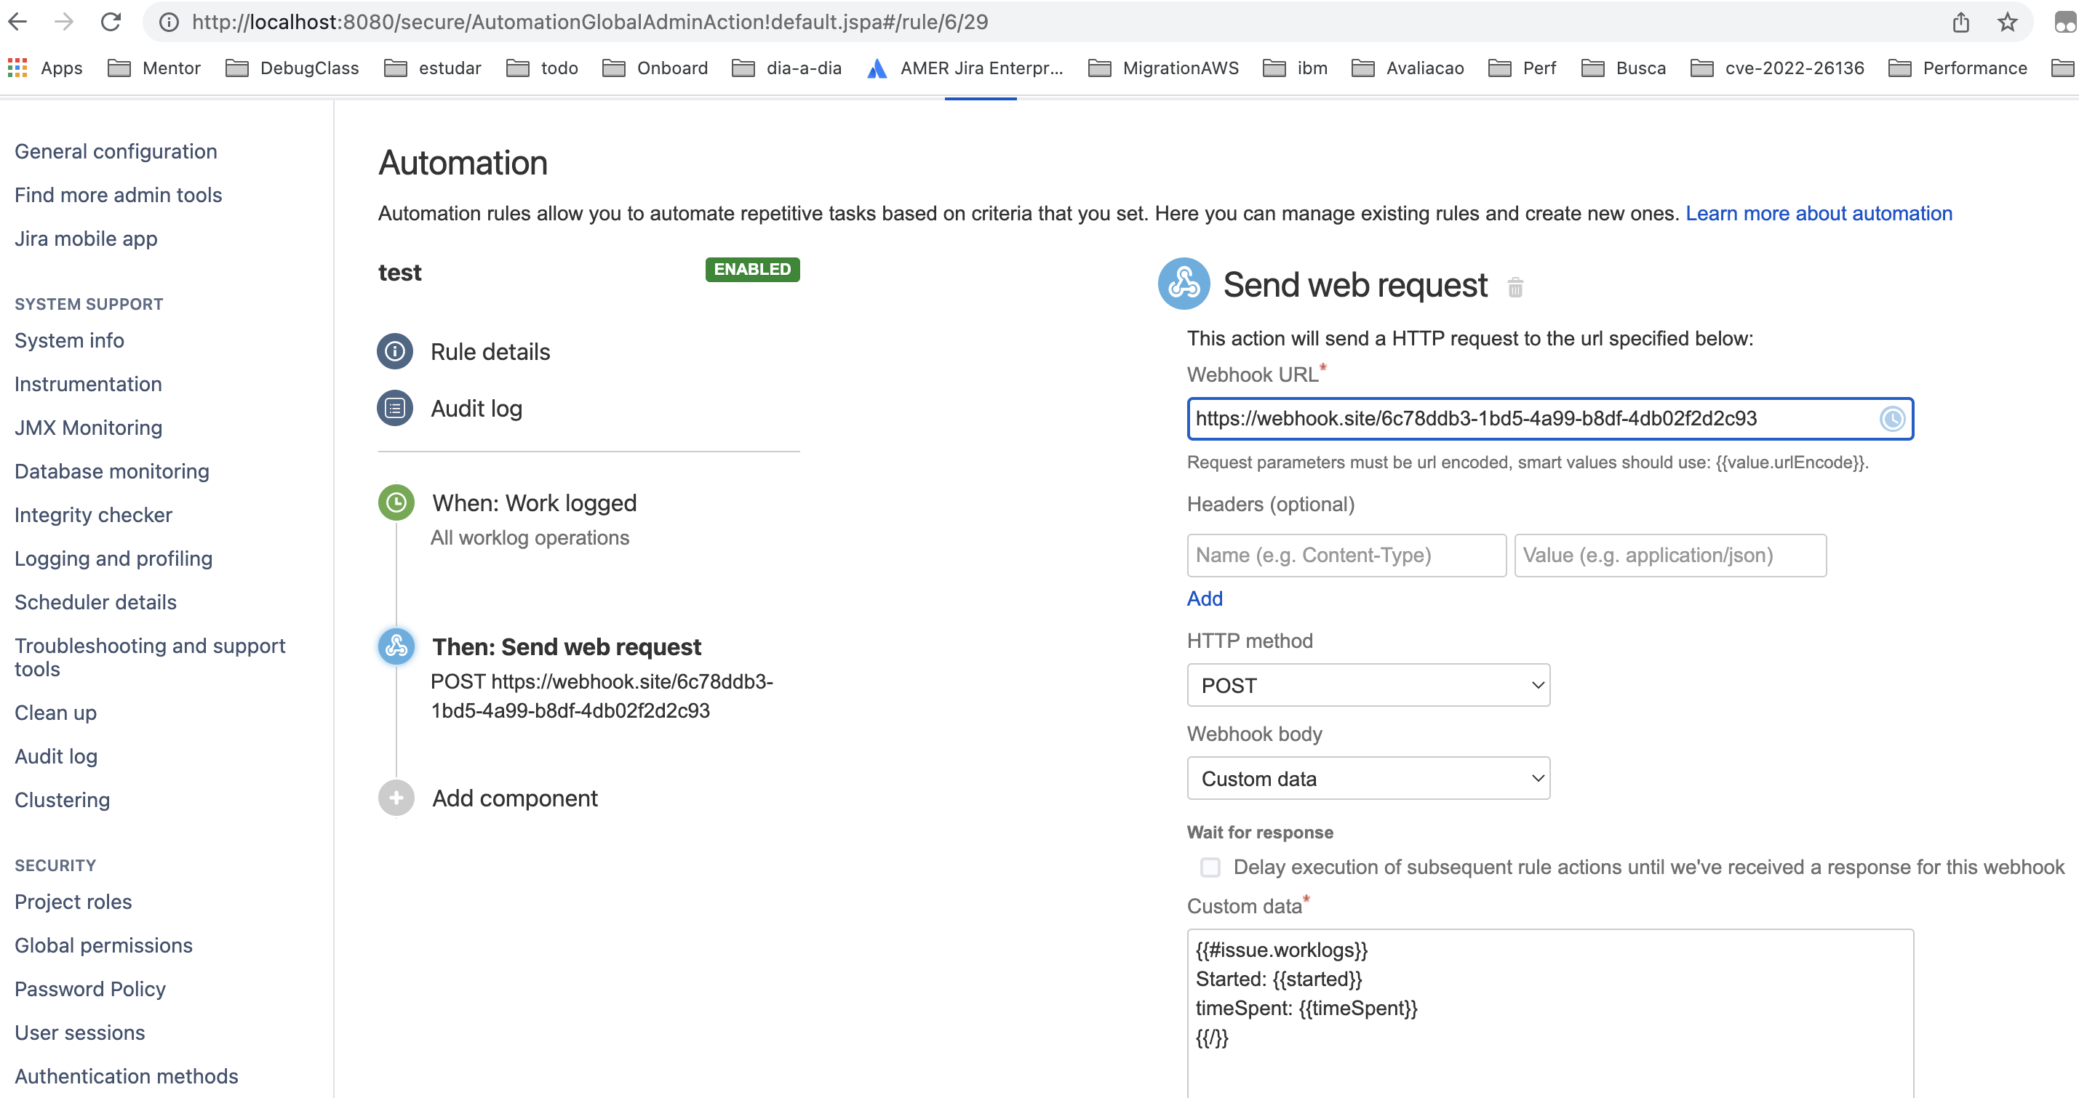Open the Webhook body Custom data dropdown

point(1368,779)
